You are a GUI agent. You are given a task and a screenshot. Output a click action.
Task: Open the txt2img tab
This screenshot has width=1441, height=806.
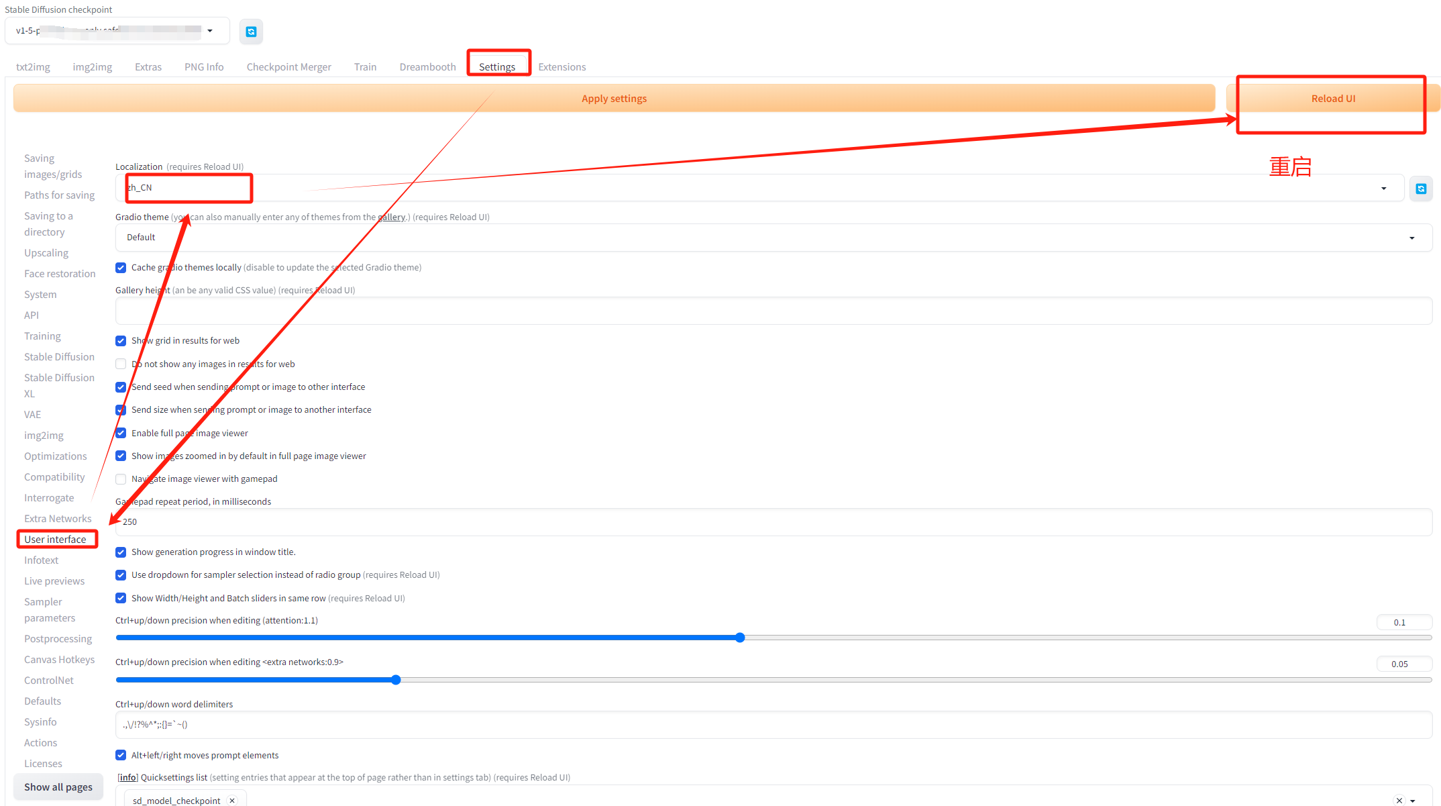point(33,67)
